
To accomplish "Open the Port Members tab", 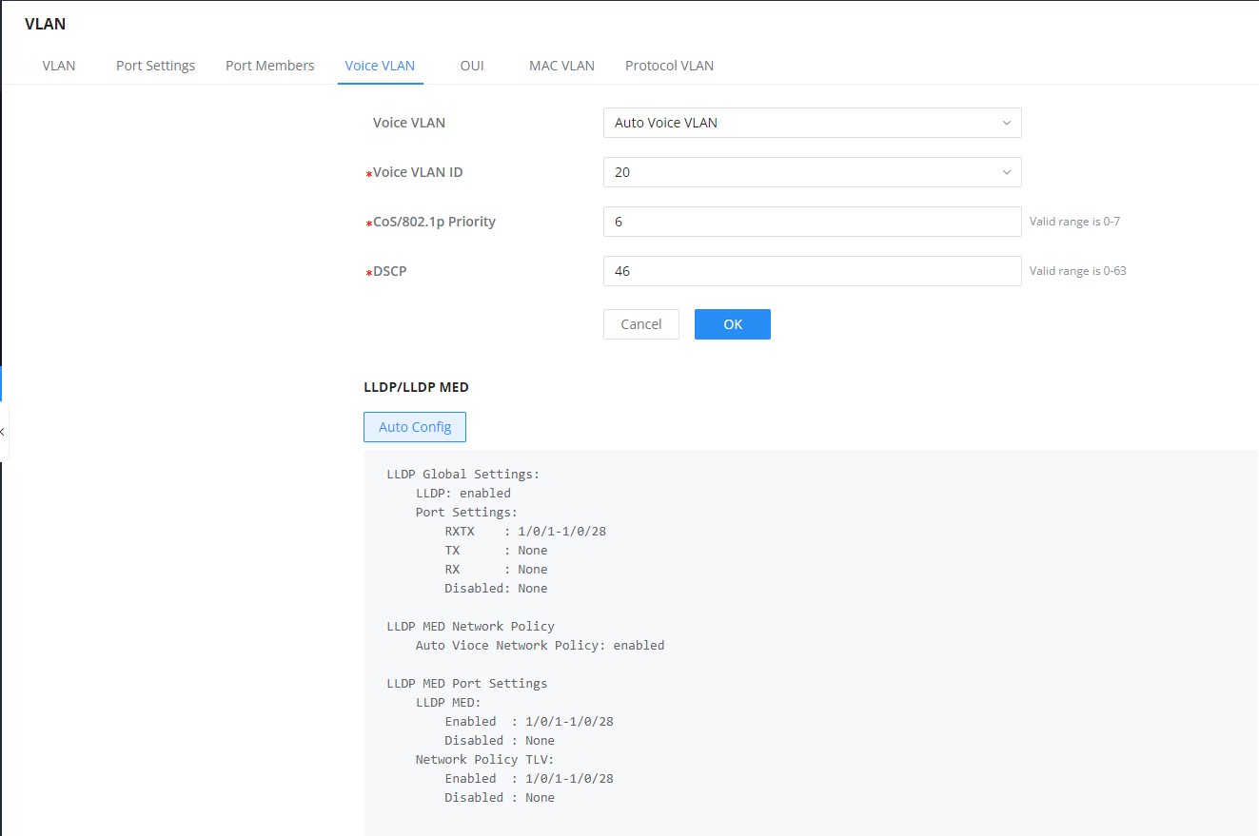I will pos(269,66).
